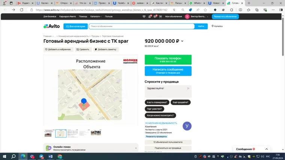Select the first photo thumbnail in gallery
Image resolution: width=285 pixels, height=160 pixels.
pos(49,133)
